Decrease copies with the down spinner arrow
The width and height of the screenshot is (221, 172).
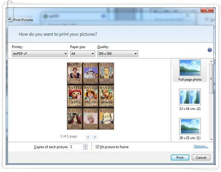(x=85, y=148)
